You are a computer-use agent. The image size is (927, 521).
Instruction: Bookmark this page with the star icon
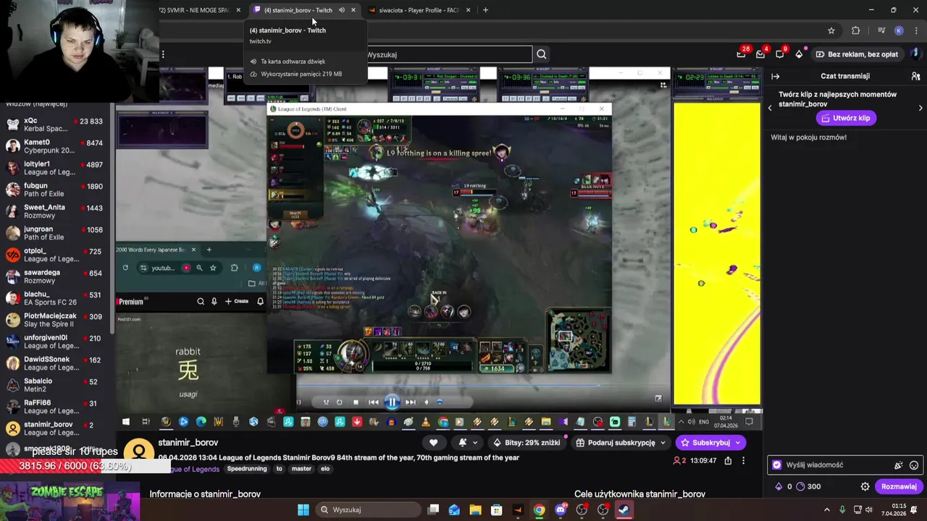pos(831,30)
